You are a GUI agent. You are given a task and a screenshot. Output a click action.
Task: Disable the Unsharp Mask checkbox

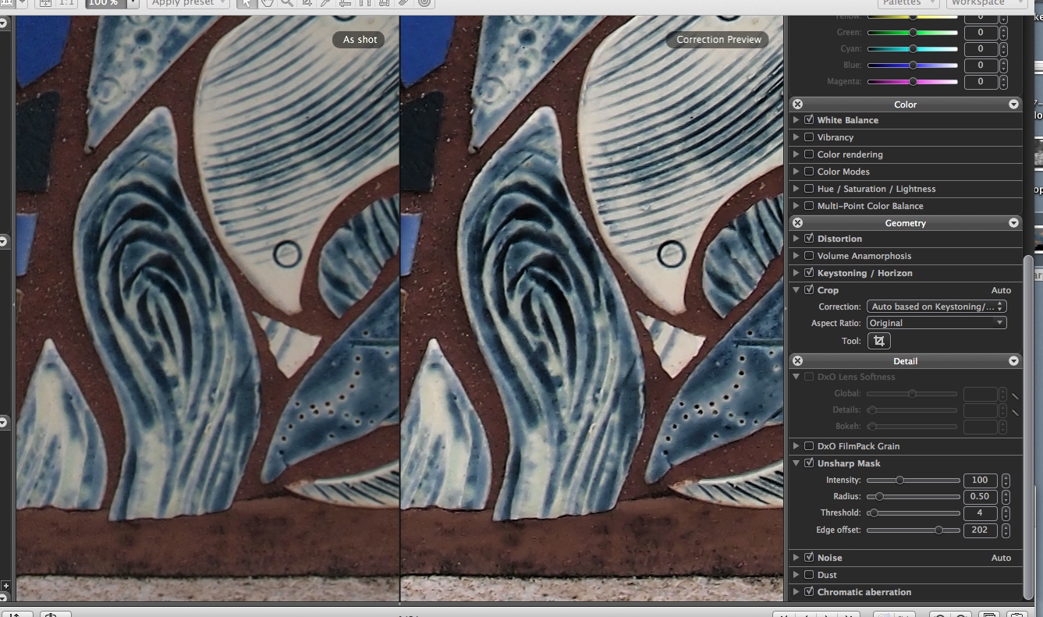[809, 463]
